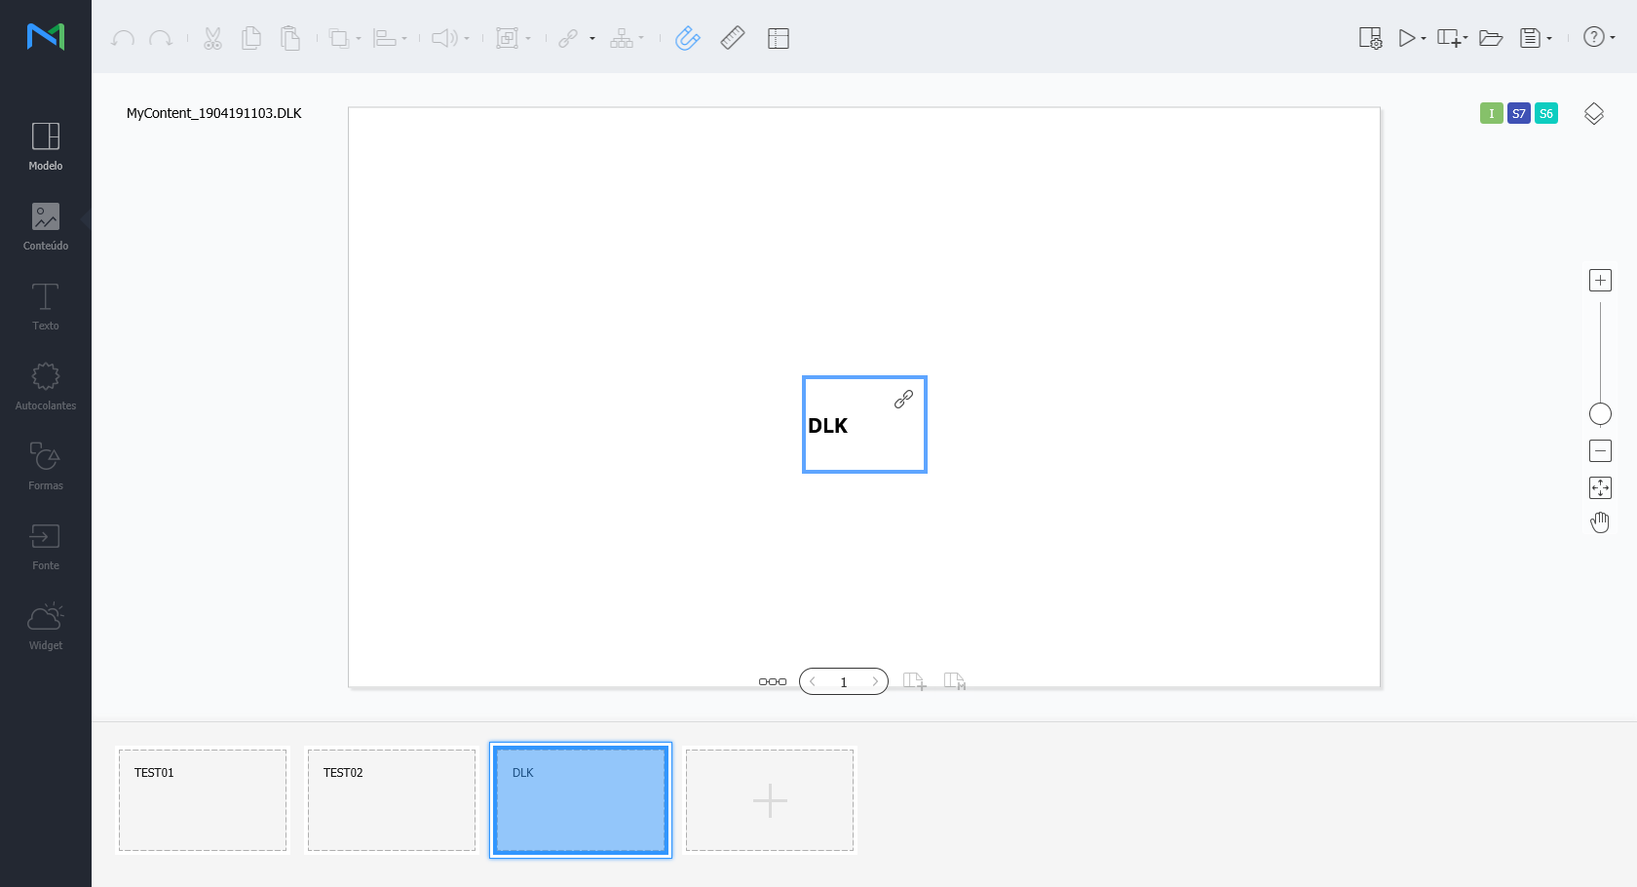This screenshot has width=1637, height=887.
Task: Expand the help menu dropdown
Action: pos(1613,38)
